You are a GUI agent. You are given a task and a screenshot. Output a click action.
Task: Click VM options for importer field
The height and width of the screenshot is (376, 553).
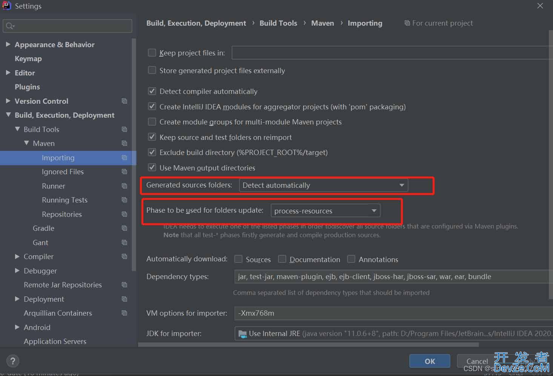tap(393, 313)
